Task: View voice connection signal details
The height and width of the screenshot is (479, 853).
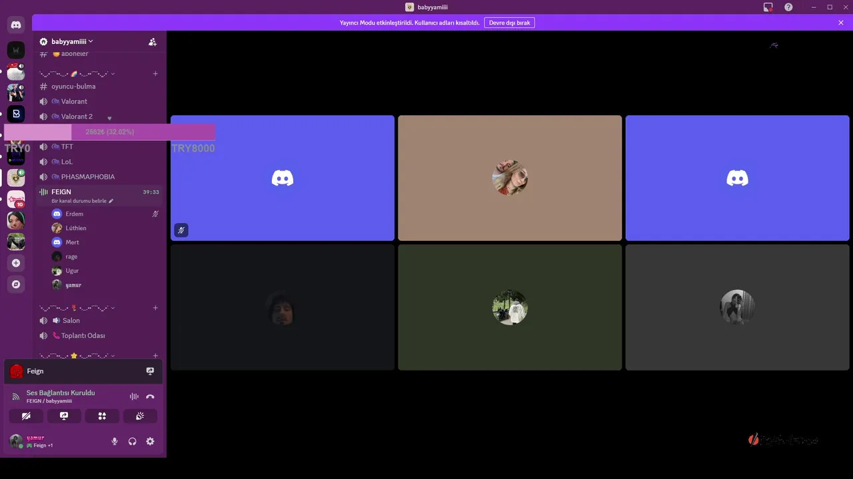Action: (x=16, y=397)
